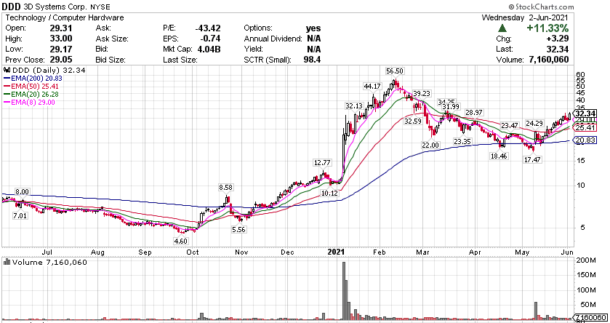Click the 7.01 price label
Screen dimensions: 610x323
click(20, 215)
